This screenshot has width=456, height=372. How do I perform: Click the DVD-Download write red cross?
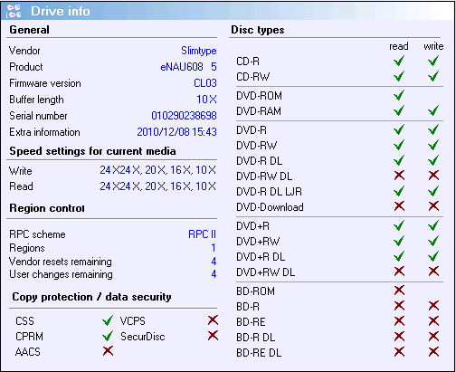(x=433, y=206)
